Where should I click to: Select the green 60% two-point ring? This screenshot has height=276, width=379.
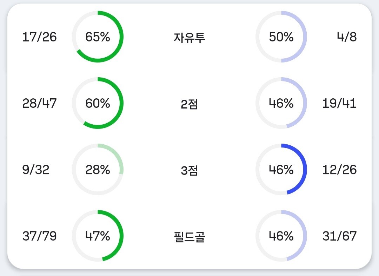coord(98,103)
